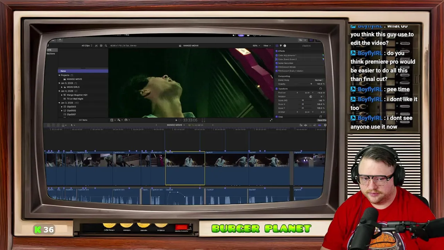This screenshot has height=250, width=444.
Task: Adjust the Opacity slider handle
Action: 311,84
